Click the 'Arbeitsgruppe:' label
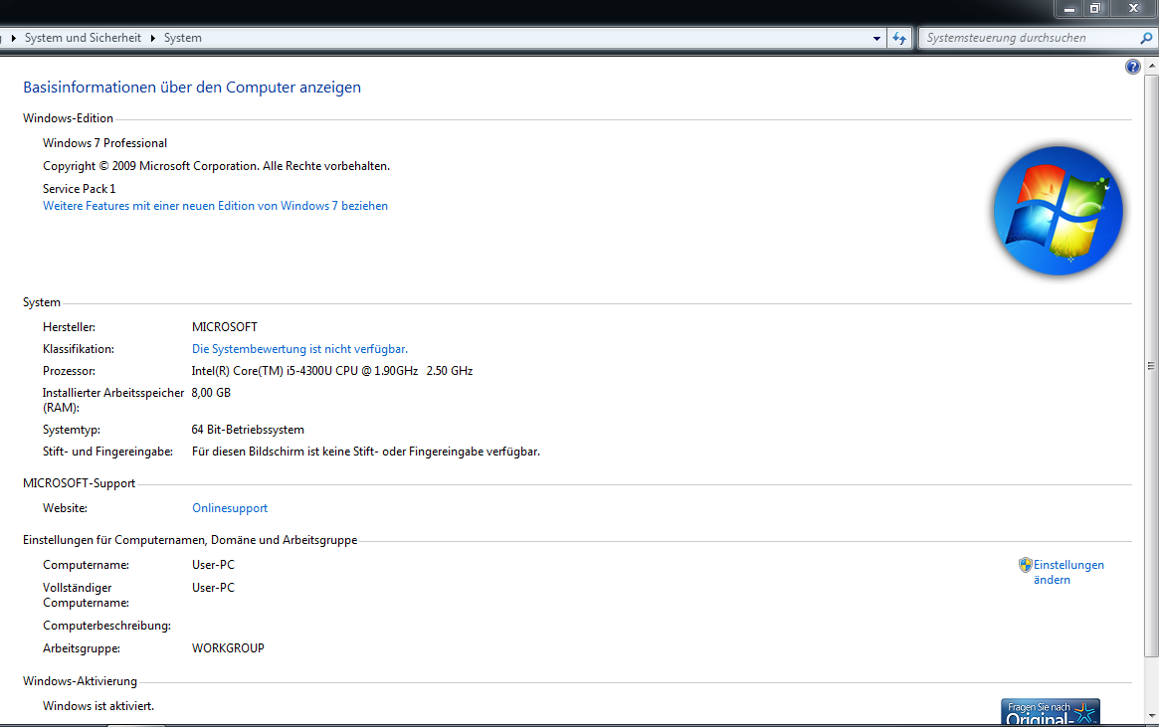 coord(82,648)
